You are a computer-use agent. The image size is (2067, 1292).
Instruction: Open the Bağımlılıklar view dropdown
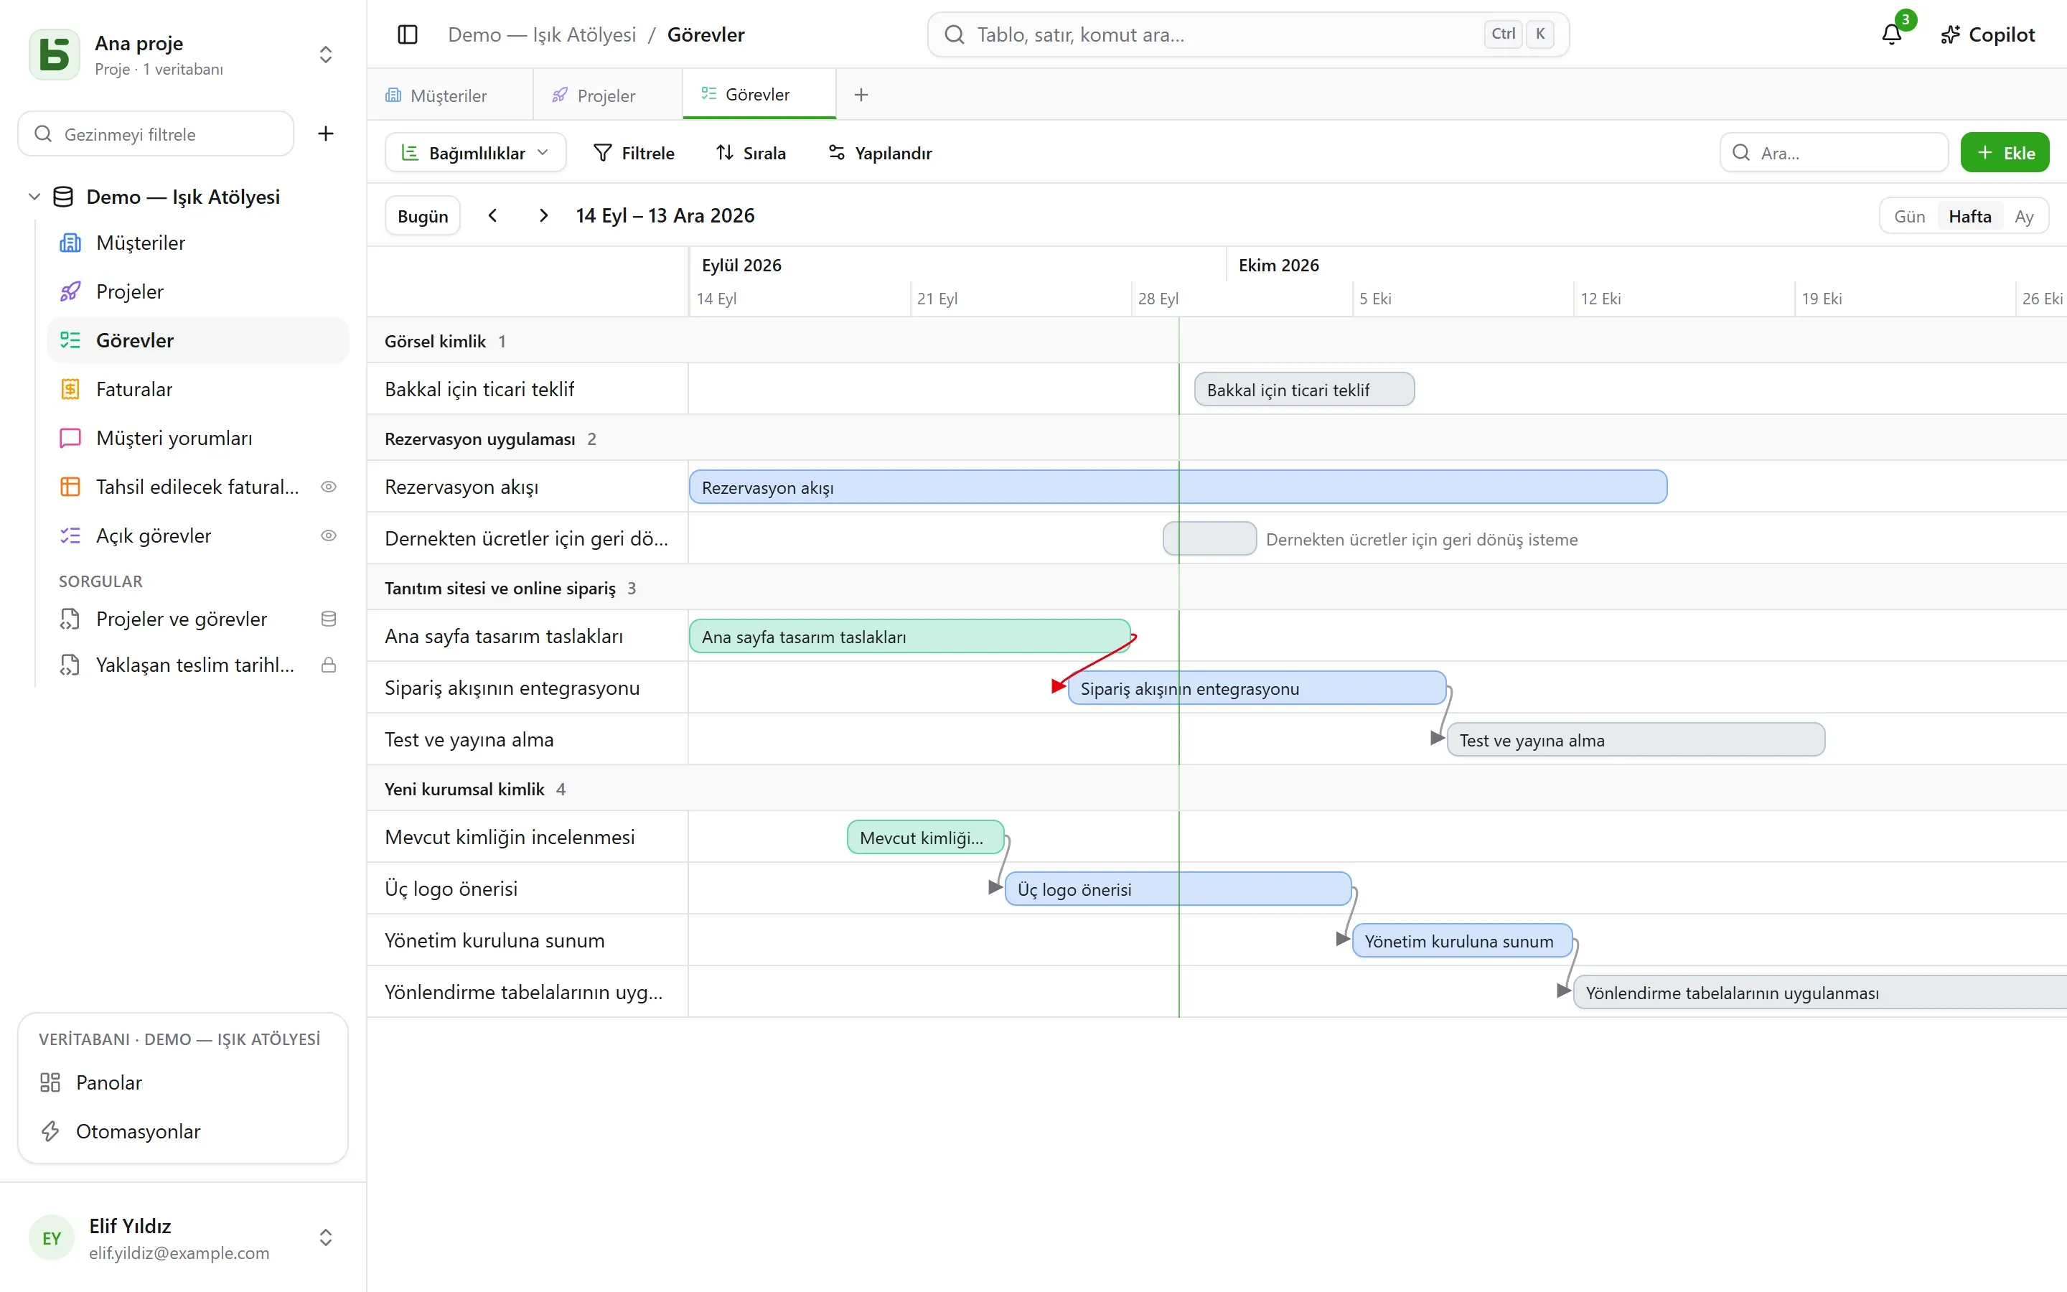coord(476,153)
